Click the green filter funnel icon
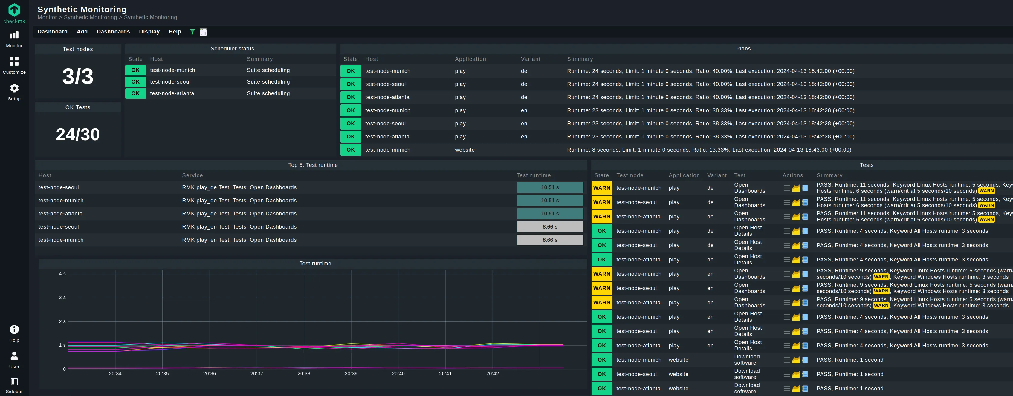The width and height of the screenshot is (1013, 396). click(192, 32)
